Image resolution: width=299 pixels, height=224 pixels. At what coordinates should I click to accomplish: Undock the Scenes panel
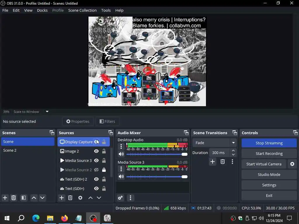coord(52,133)
